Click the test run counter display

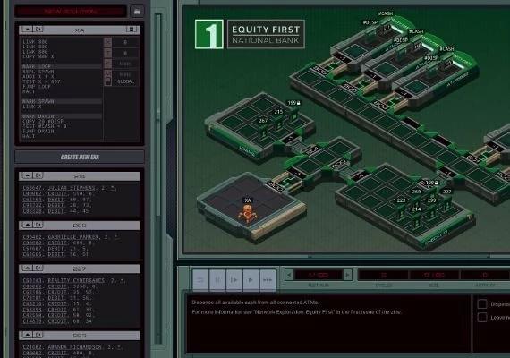pos(319,275)
